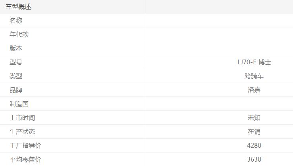Click the 制造国 row label
The height and width of the screenshot is (166, 293).
pos(19,104)
